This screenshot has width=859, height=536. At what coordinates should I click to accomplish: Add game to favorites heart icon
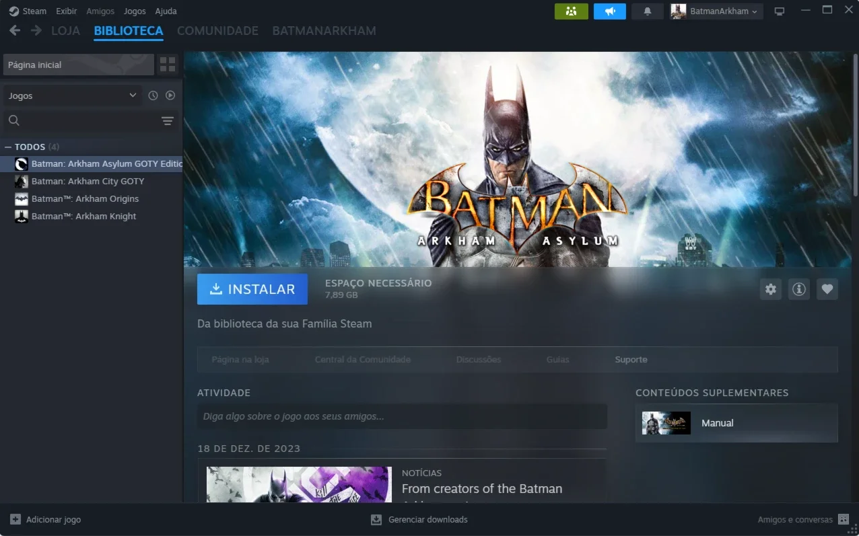coord(827,289)
